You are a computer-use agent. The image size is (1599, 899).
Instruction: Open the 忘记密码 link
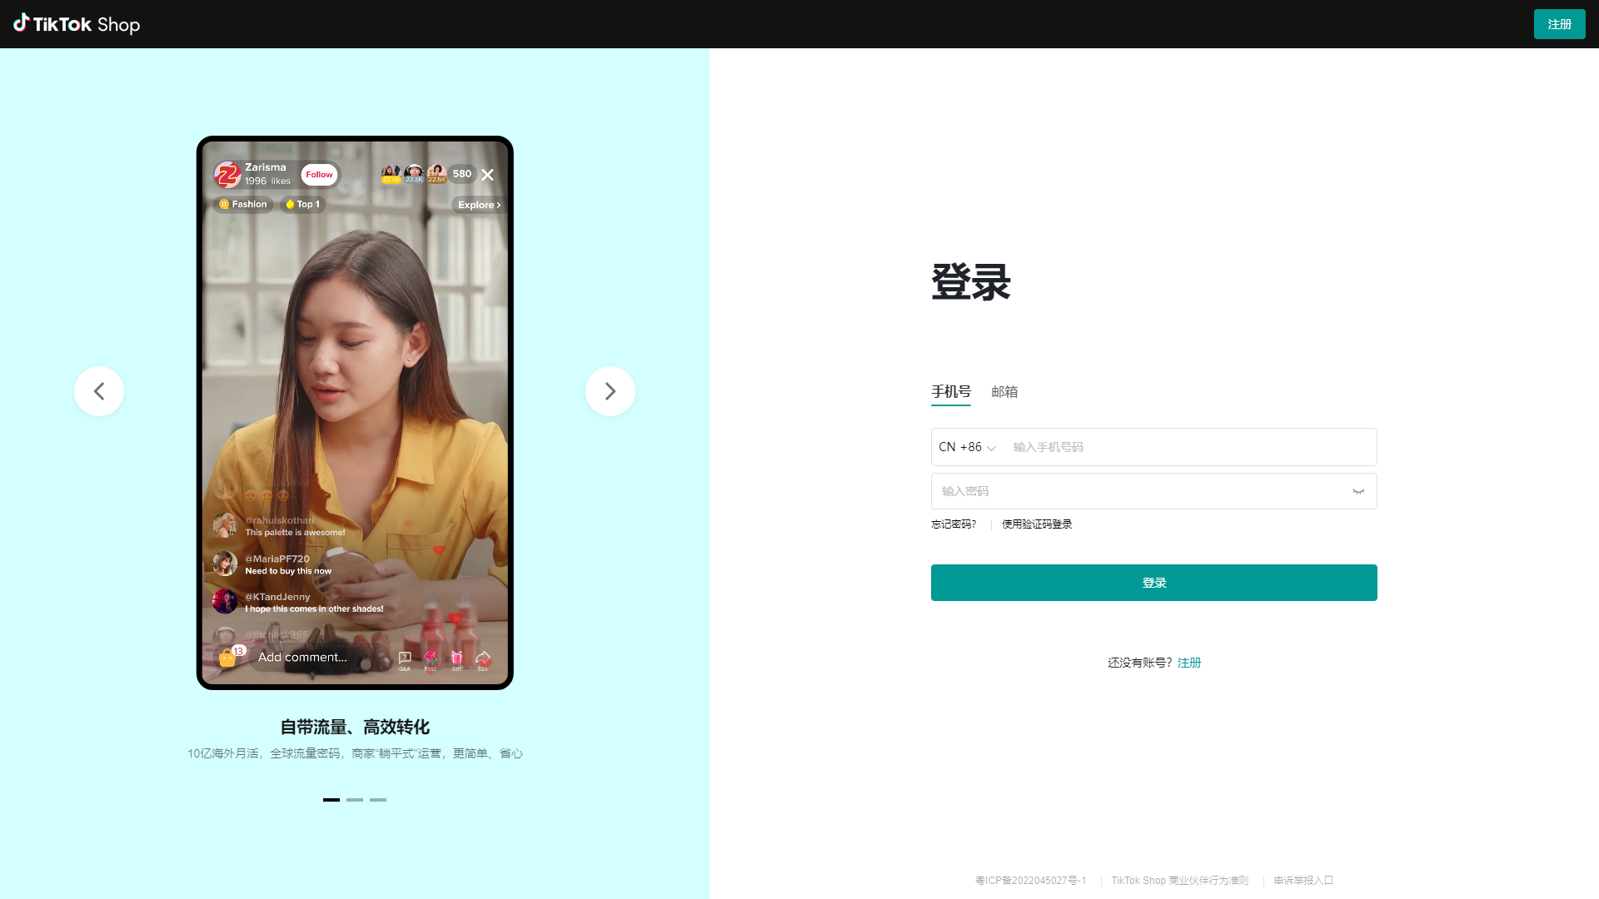click(954, 524)
